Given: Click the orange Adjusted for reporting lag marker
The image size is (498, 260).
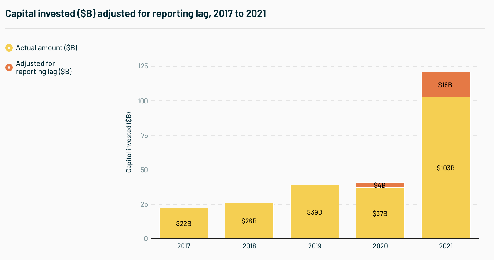Looking at the screenshot, I should tap(9, 67).
